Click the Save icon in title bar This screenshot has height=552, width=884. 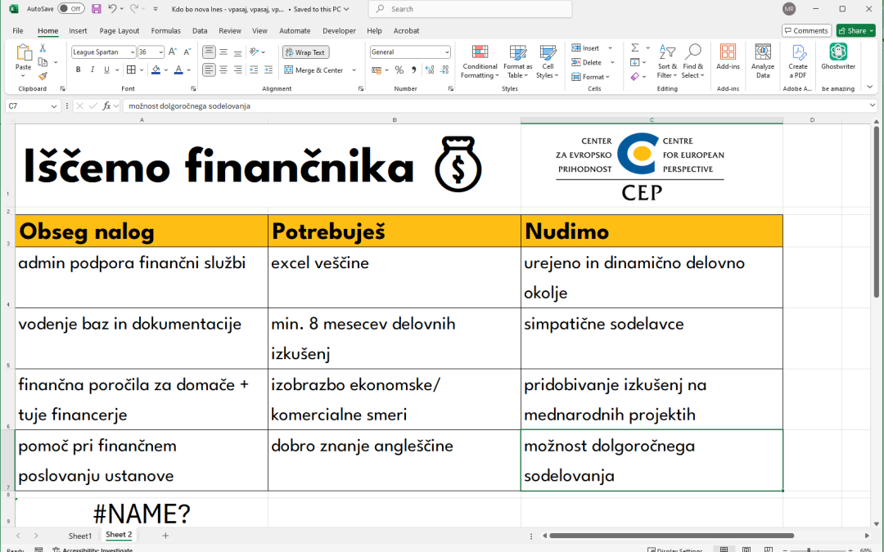pyautogui.click(x=97, y=9)
